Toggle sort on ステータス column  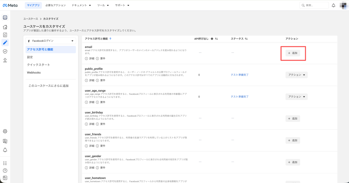click(x=246, y=39)
